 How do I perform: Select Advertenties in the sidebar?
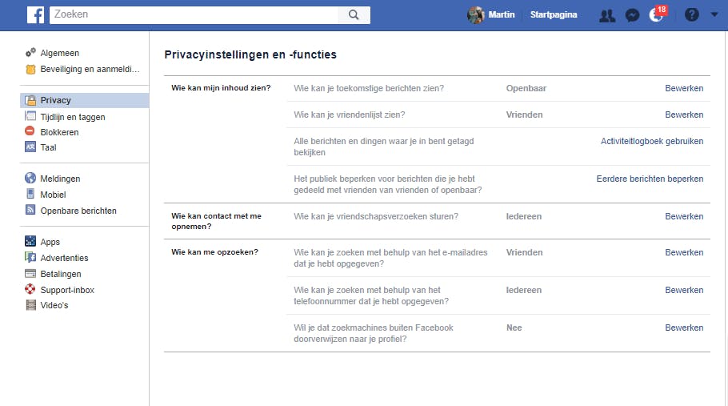64,258
